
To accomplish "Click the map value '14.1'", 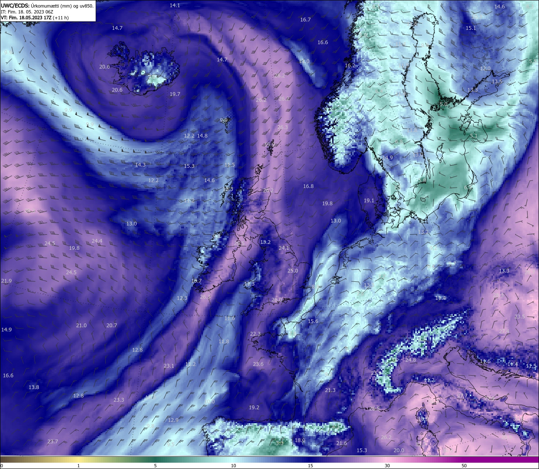I will (x=175, y=5).
